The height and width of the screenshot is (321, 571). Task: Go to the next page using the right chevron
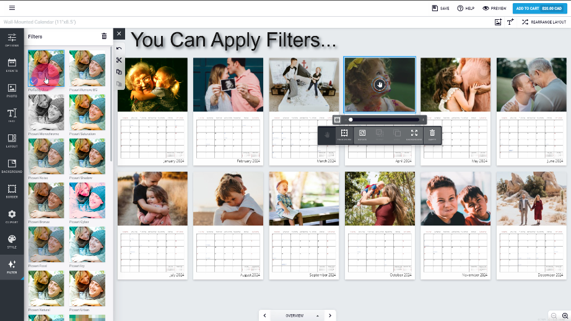(330, 315)
